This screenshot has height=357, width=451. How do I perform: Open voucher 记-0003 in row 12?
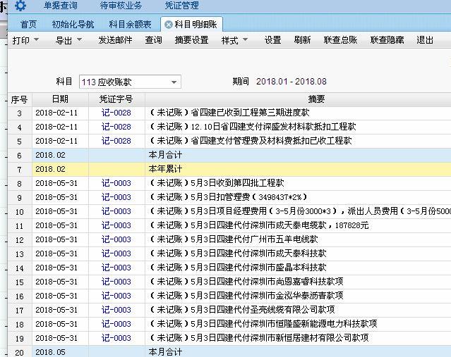pos(116,239)
